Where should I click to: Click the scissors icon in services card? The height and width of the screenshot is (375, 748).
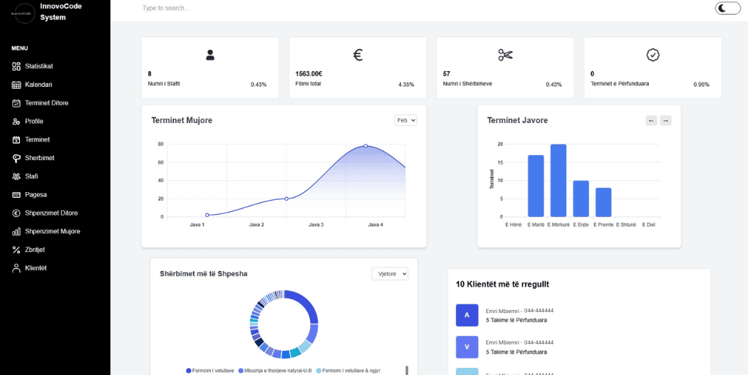505,55
